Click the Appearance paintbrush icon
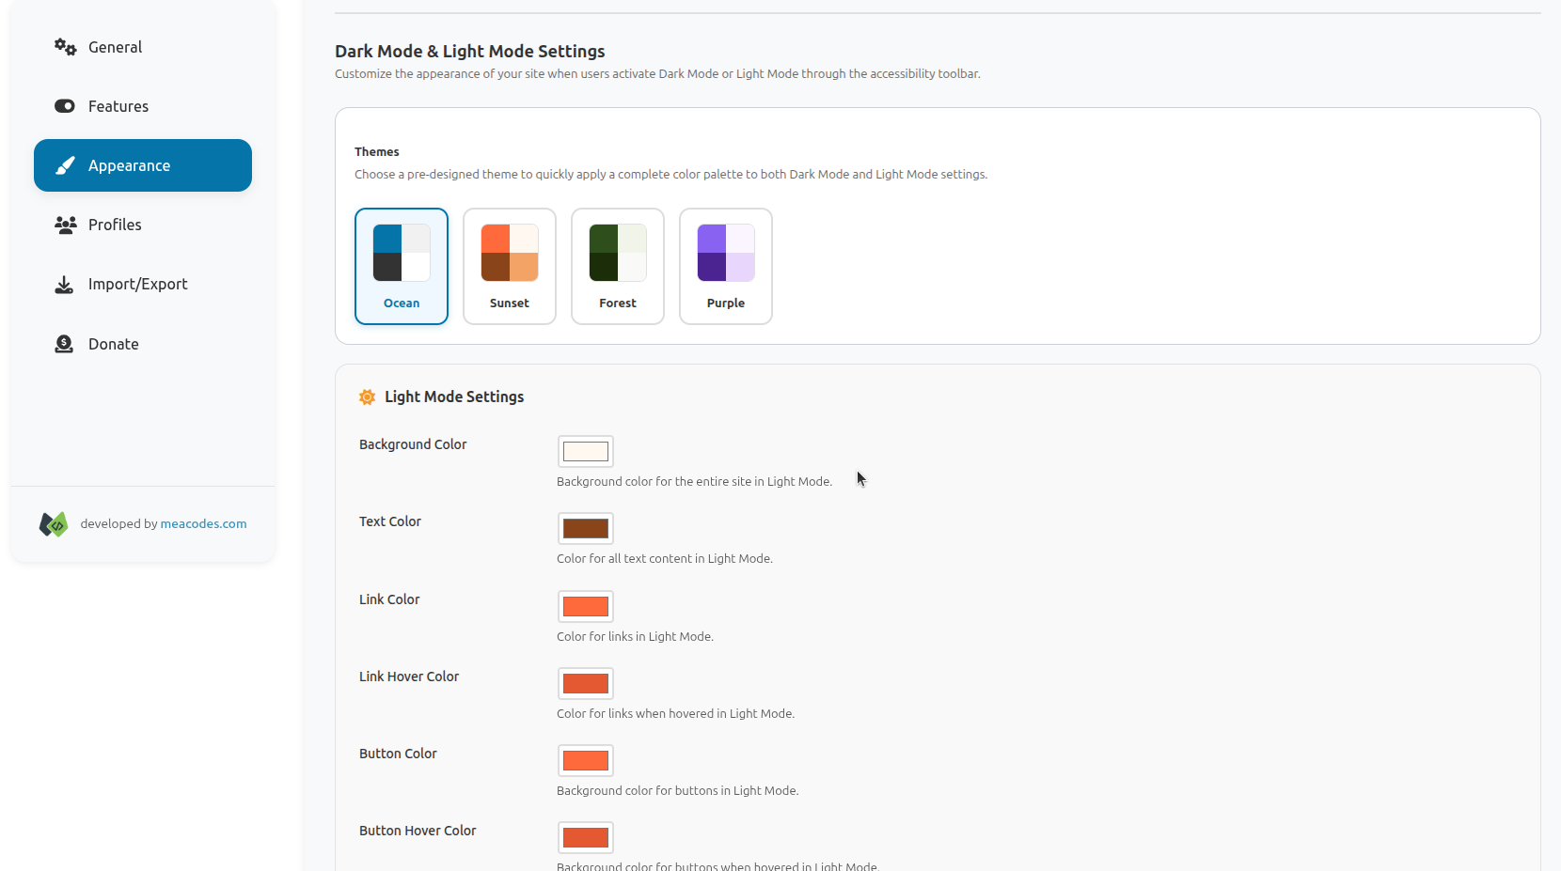Viewport: 1561px width, 871px height. pyautogui.click(x=65, y=165)
